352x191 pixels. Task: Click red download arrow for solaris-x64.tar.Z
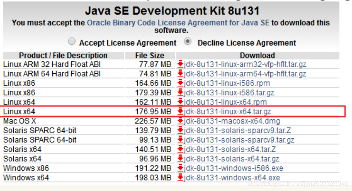(180, 149)
